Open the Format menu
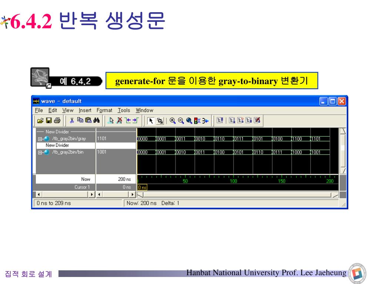The height and width of the screenshot is (284, 379). click(104, 110)
